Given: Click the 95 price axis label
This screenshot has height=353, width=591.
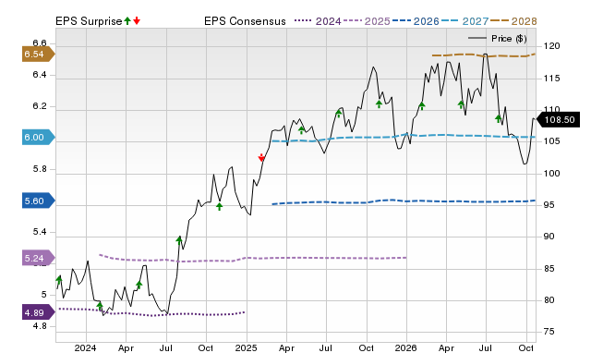Looking at the screenshot, I should pos(549,205).
